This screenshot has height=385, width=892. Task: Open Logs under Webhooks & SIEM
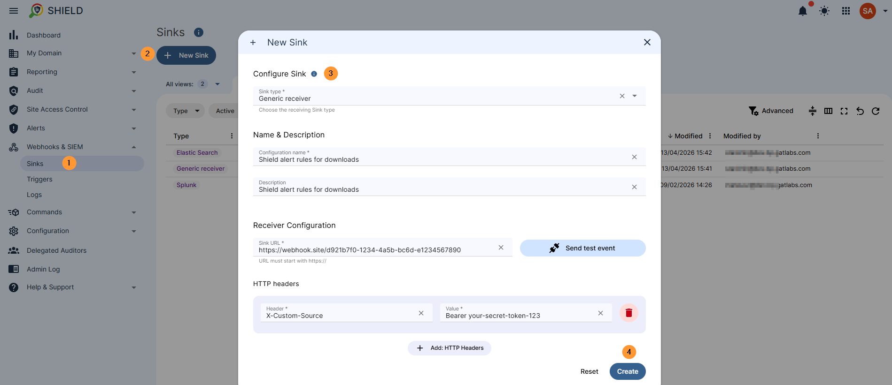[x=34, y=195]
